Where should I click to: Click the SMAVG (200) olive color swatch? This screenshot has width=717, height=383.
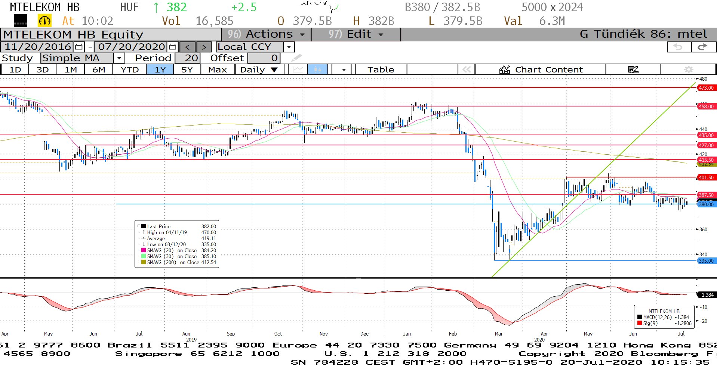pyautogui.click(x=144, y=262)
